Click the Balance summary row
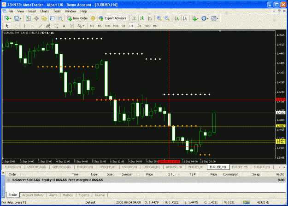 (145, 180)
